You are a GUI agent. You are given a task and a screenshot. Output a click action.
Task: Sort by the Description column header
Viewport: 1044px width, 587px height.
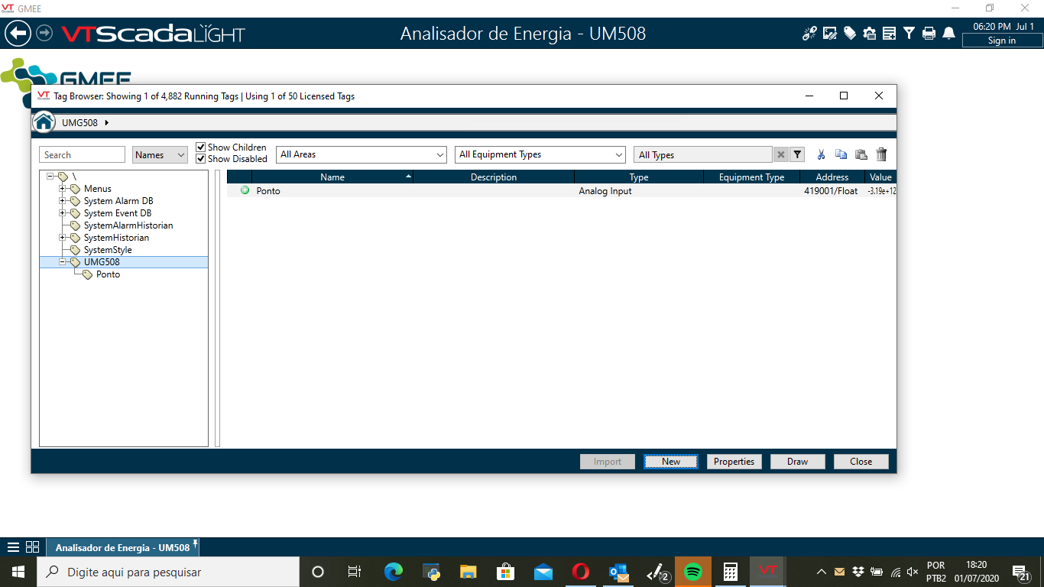(x=494, y=177)
